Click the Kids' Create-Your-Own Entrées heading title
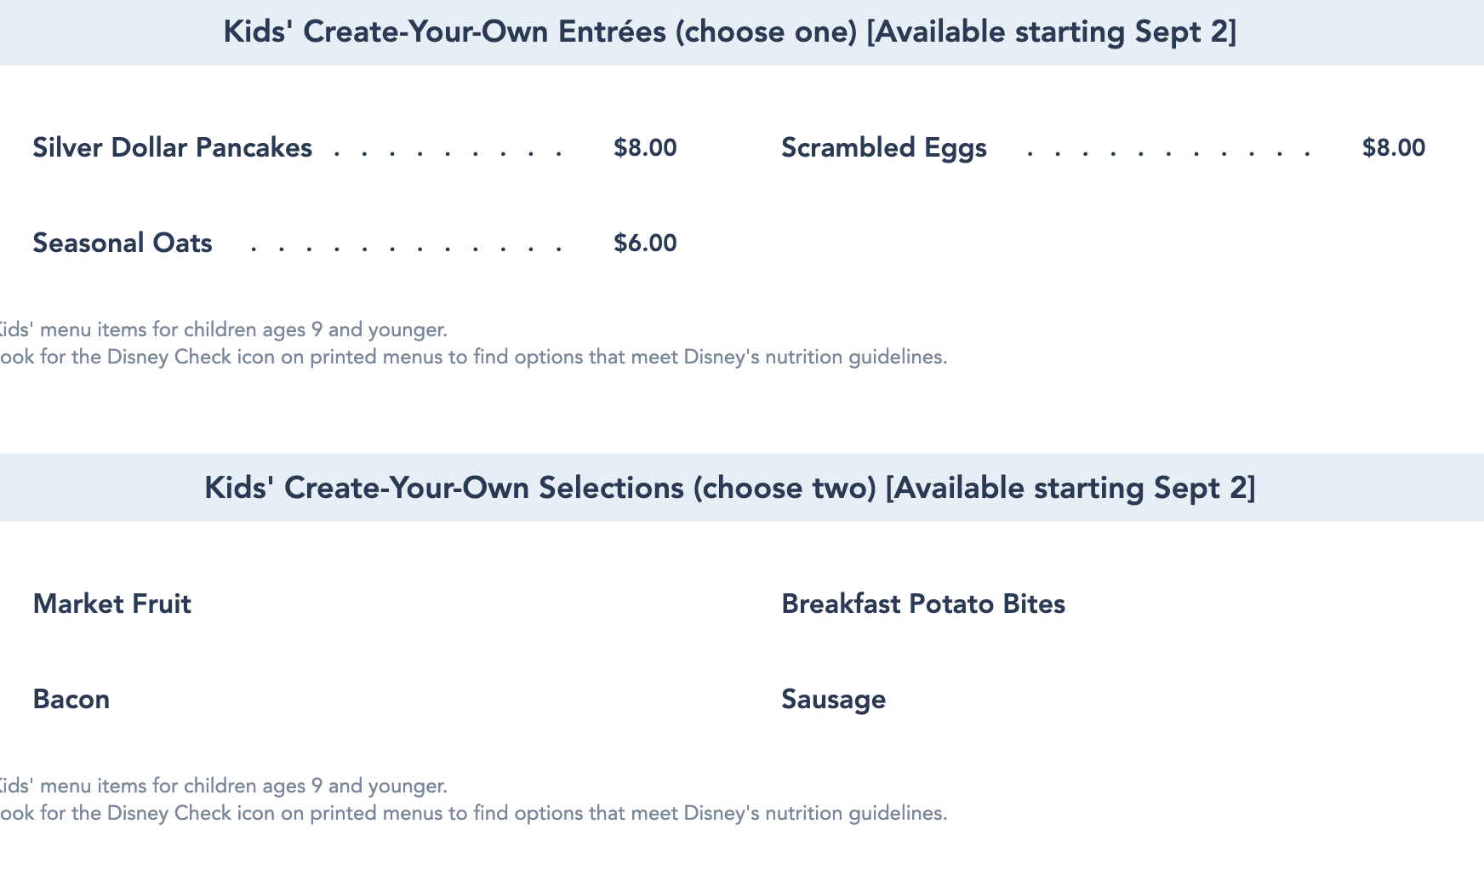 pos(539,32)
